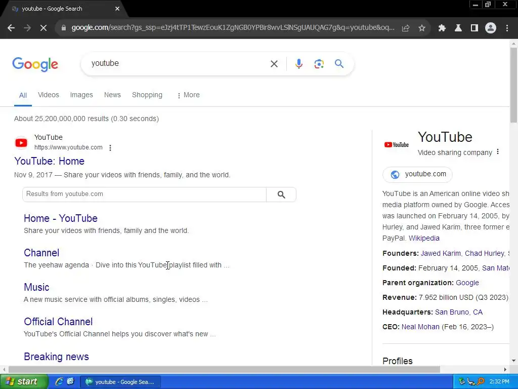The height and width of the screenshot is (389, 518).
Task: Click horizontal scrollbar right arrow
Action: click(505, 369)
